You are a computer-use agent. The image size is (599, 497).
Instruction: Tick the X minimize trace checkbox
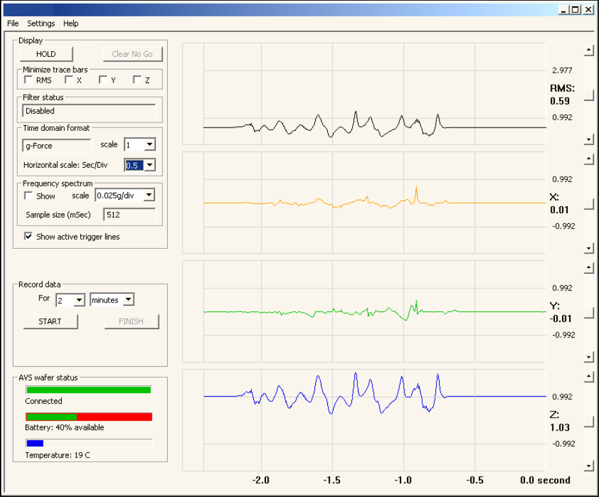69,80
